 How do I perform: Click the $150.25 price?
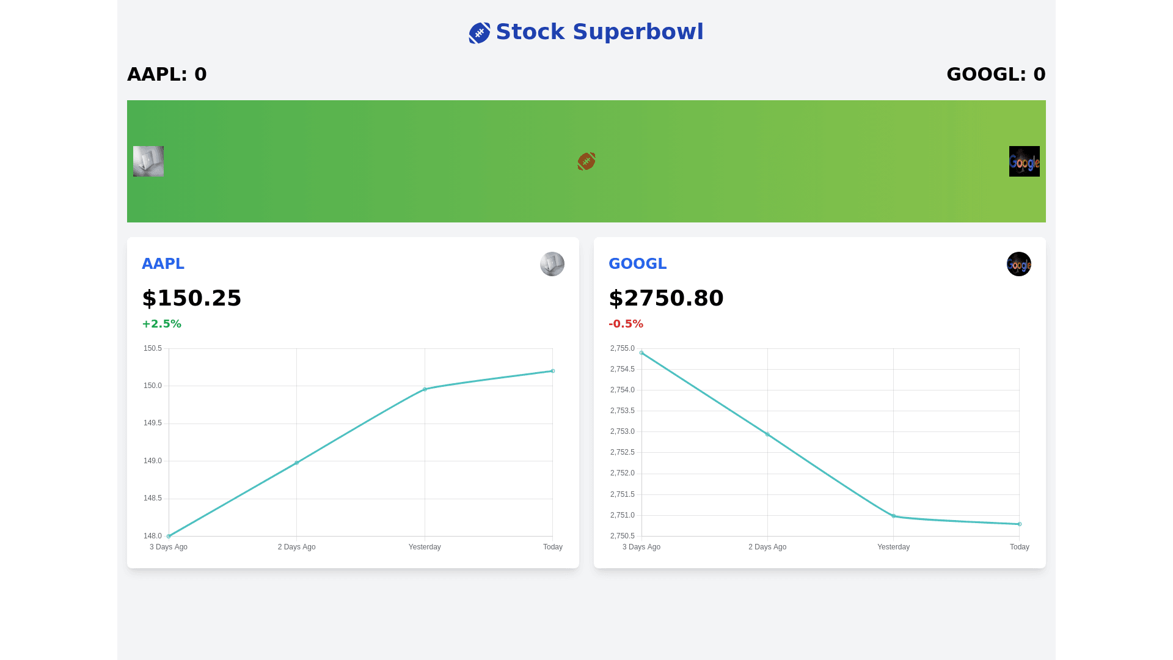point(192,298)
